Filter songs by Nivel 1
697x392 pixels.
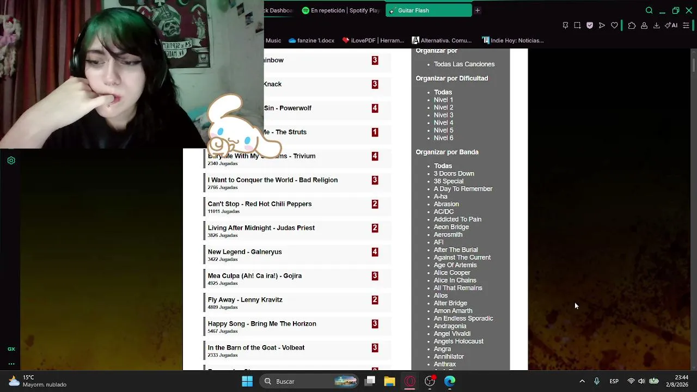tap(443, 100)
